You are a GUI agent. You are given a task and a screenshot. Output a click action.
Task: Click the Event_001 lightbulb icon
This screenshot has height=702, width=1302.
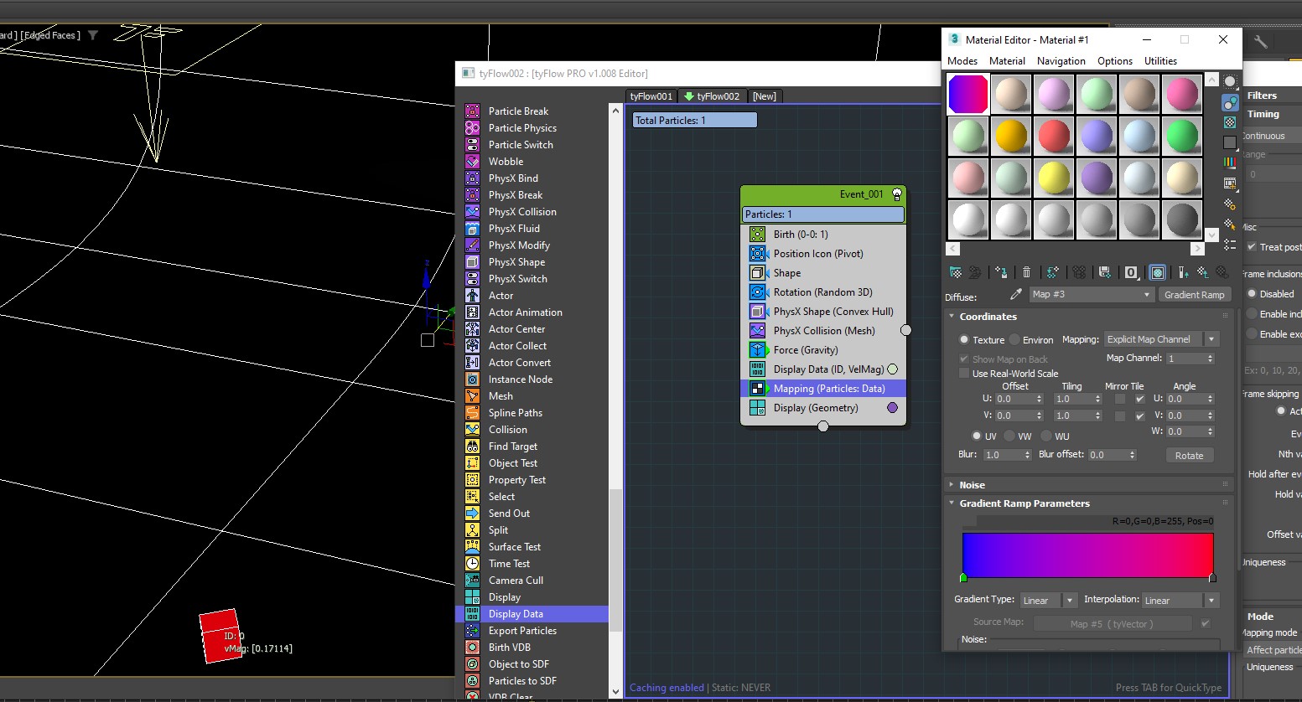[x=896, y=194]
